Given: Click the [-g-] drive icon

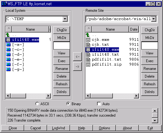Looking at the screenshot, I should (x=8, y=69).
